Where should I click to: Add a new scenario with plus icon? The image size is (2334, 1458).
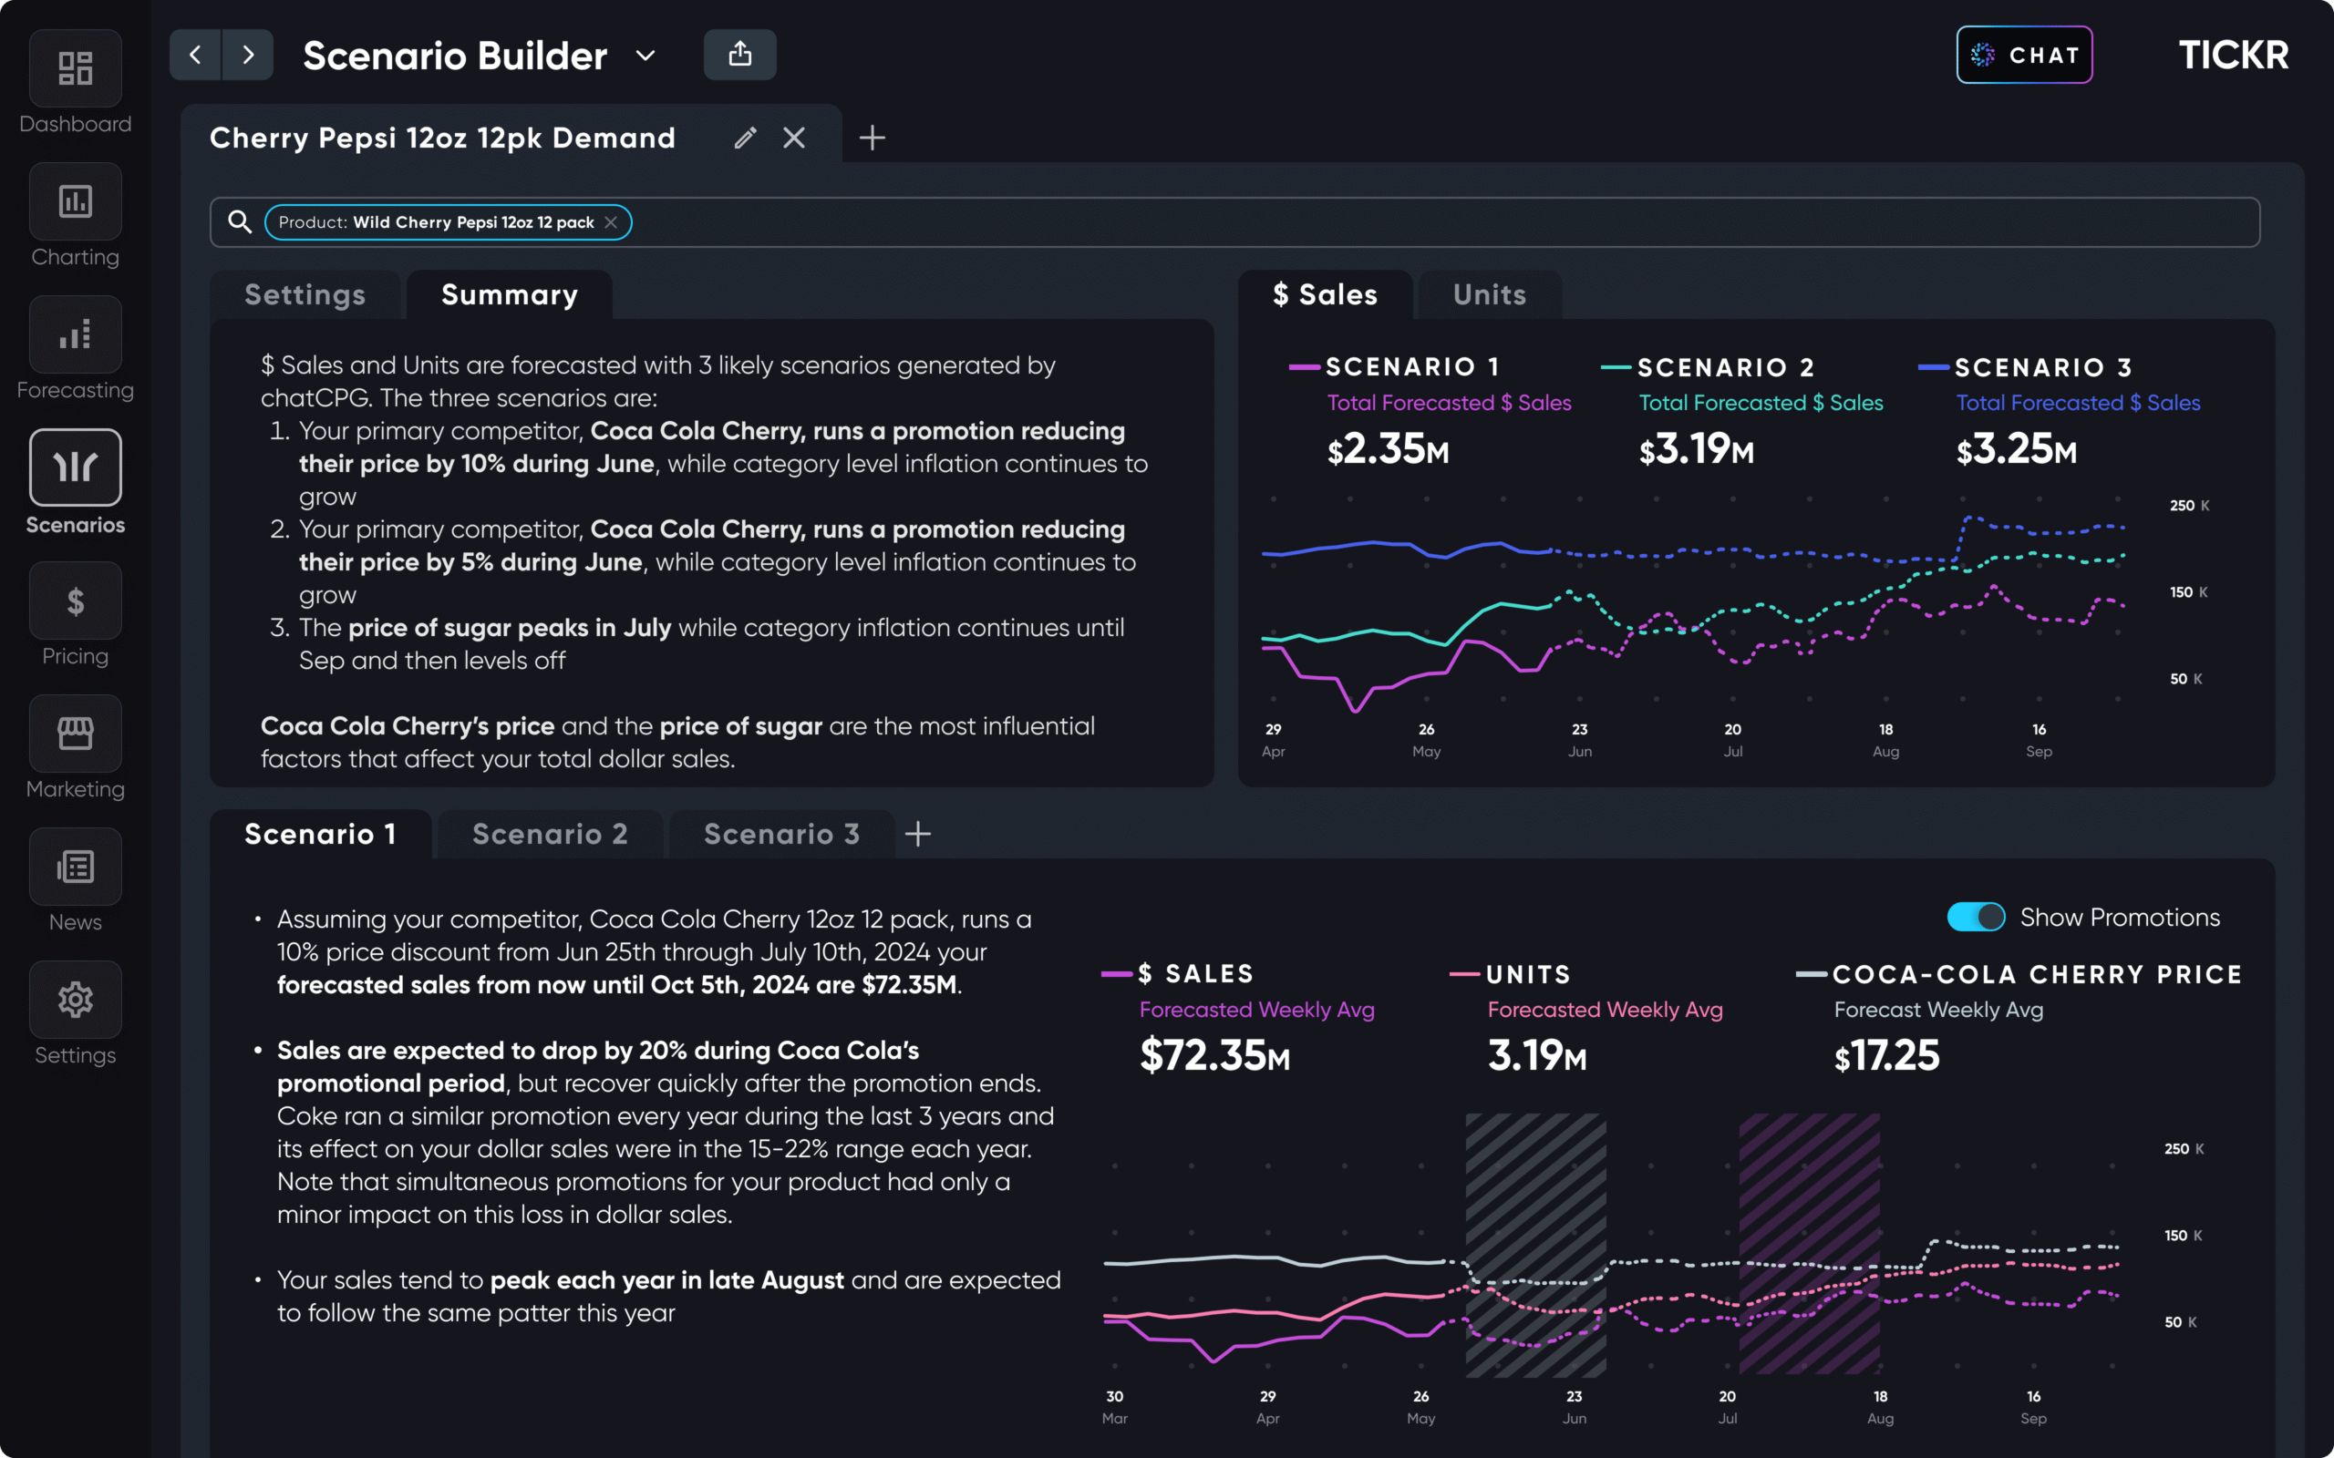tap(918, 834)
